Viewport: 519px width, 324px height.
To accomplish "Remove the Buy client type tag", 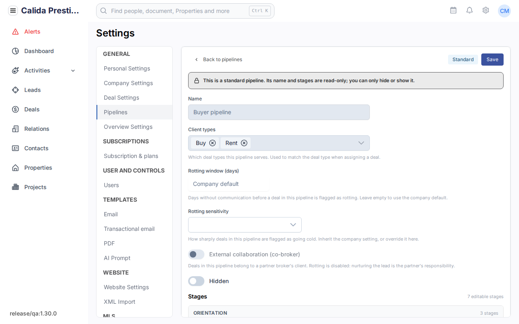I will 212,143.
